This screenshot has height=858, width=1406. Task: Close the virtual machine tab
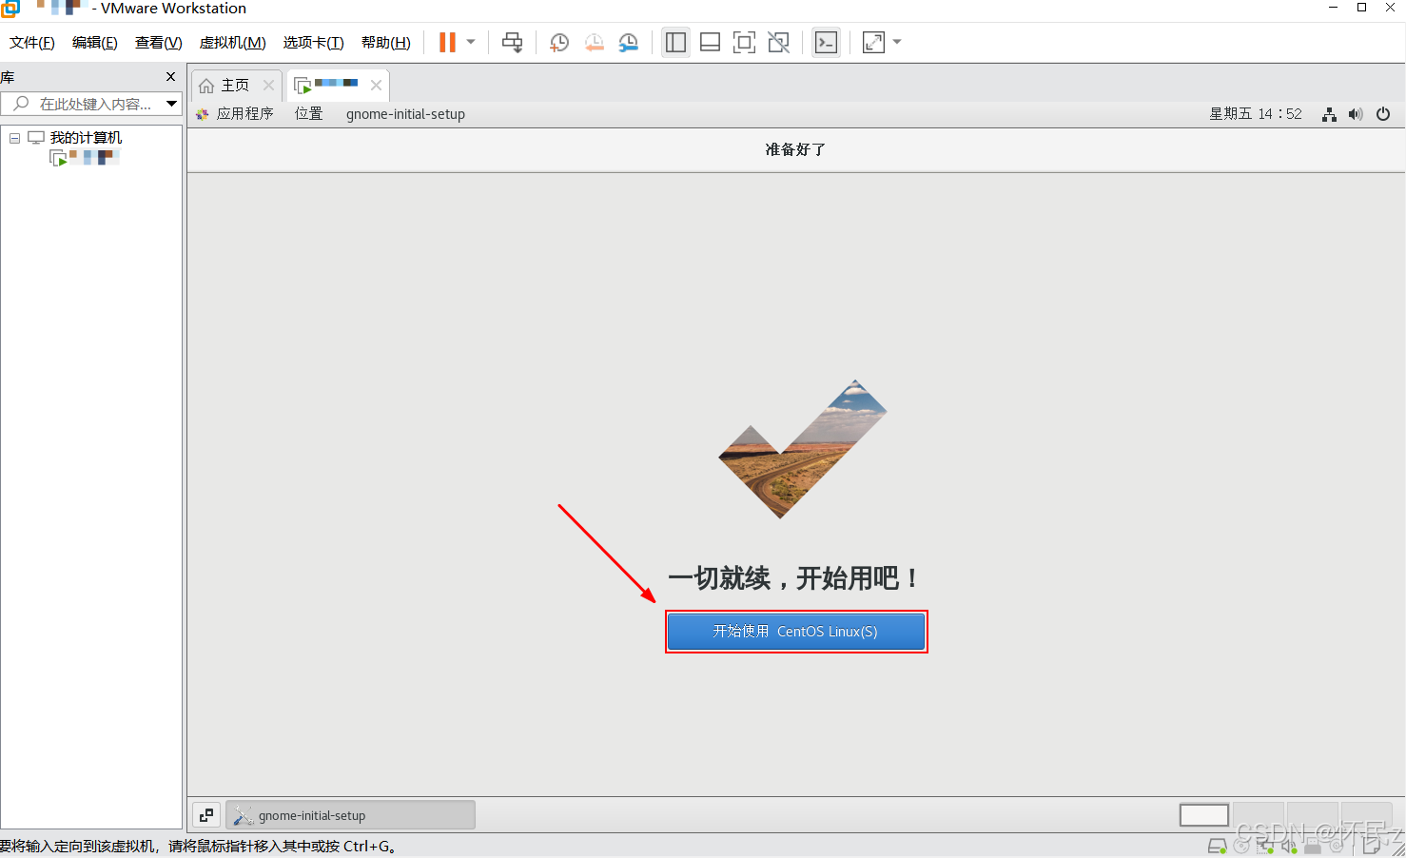coord(376,86)
